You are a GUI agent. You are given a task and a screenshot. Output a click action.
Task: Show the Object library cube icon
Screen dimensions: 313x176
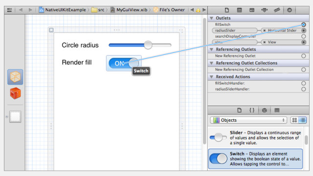(x=265, y=110)
